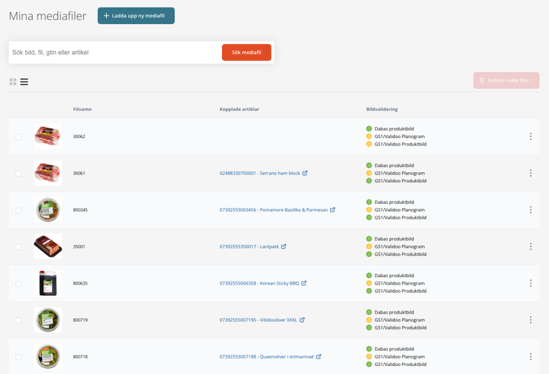Open 02488330700001 - Serrano ham block link
Viewport: 549px width, 374px height.
click(260, 173)
